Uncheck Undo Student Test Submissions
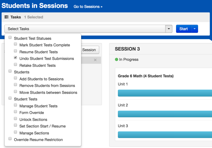Image resolution: width=212 pixels, height=148 pixels. [x=15, y=58]
